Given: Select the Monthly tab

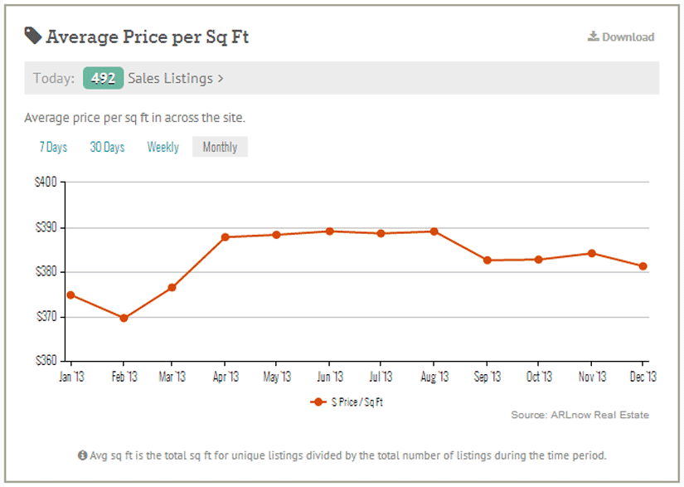Looking at the screenshot, I should click(220, 147).
